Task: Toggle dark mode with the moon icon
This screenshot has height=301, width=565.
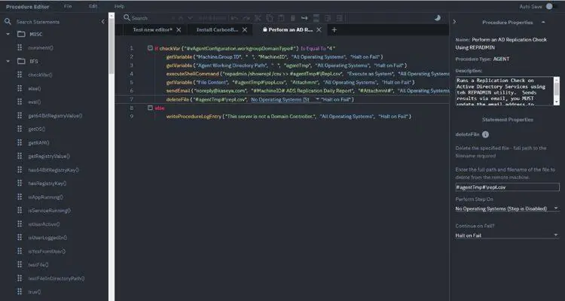Action: tap(438, 18)
